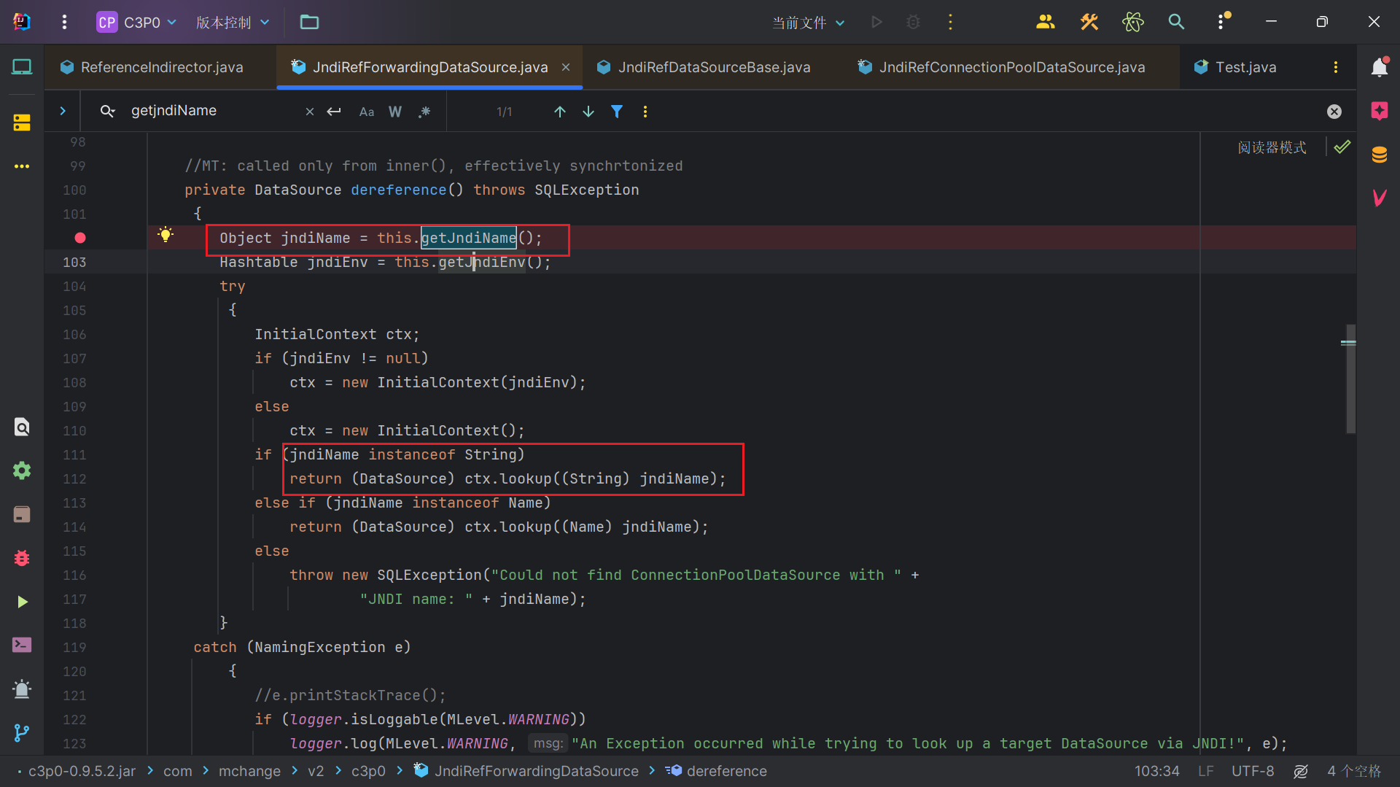
Task: Open the indent setting 4 spaces
Action: (1354, 771)
